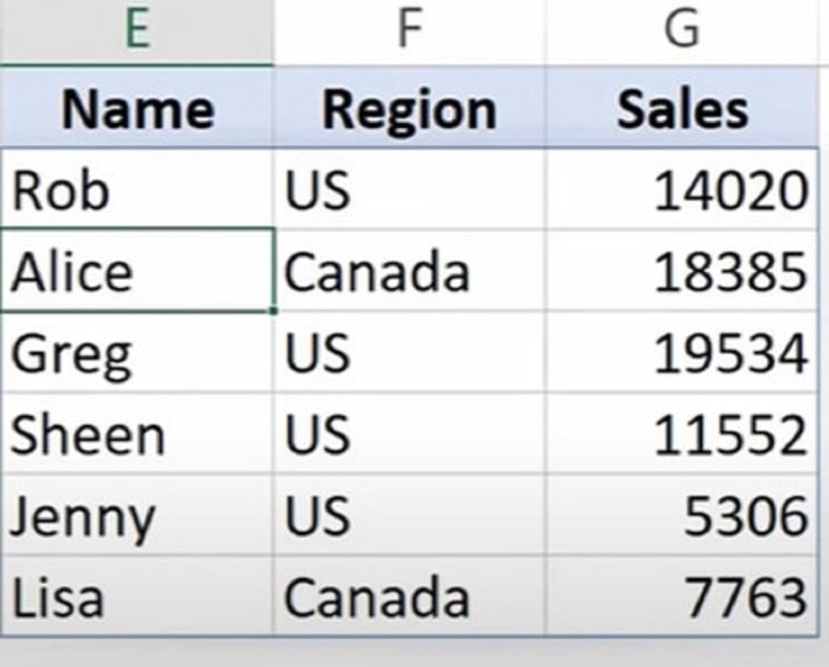Select the sales value 7763
The height and width of the screenshot is (667, 829).
tap(682, 597)
